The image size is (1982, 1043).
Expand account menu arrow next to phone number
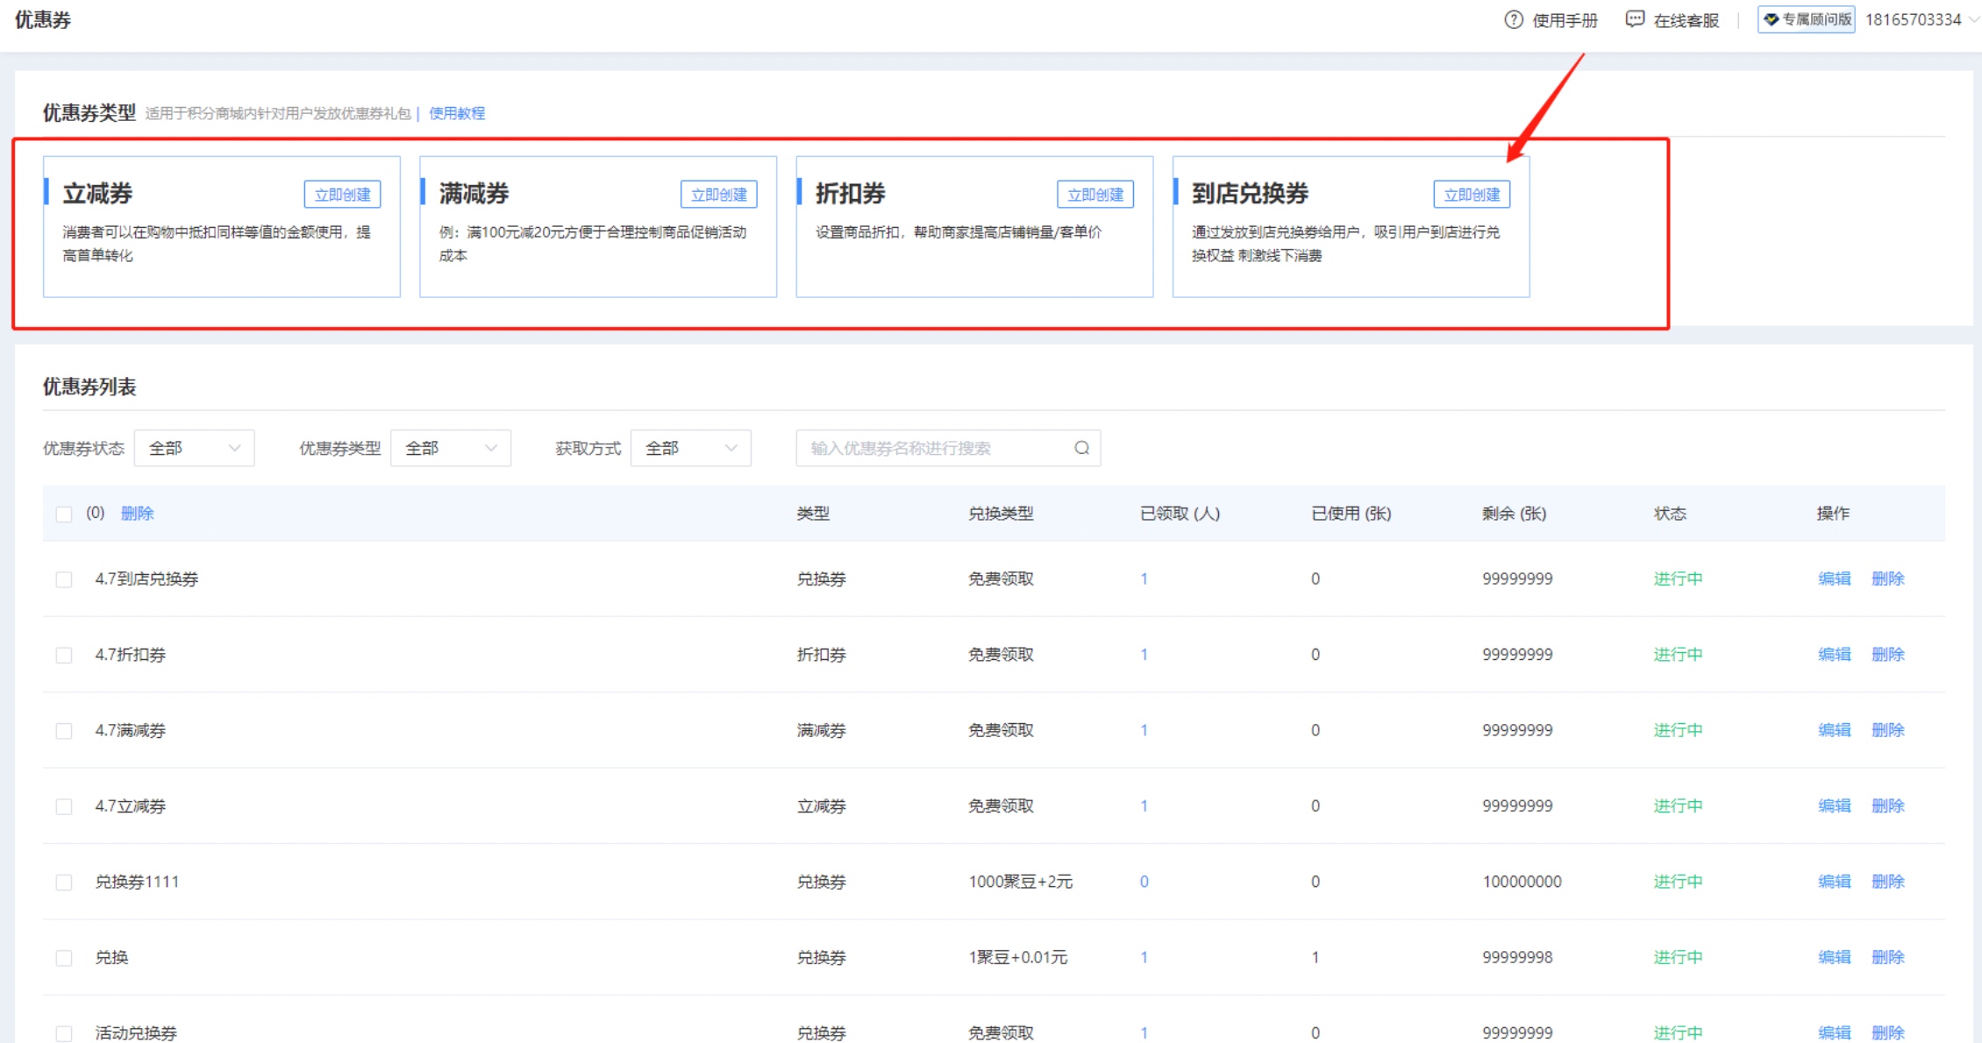(1973, 19)
